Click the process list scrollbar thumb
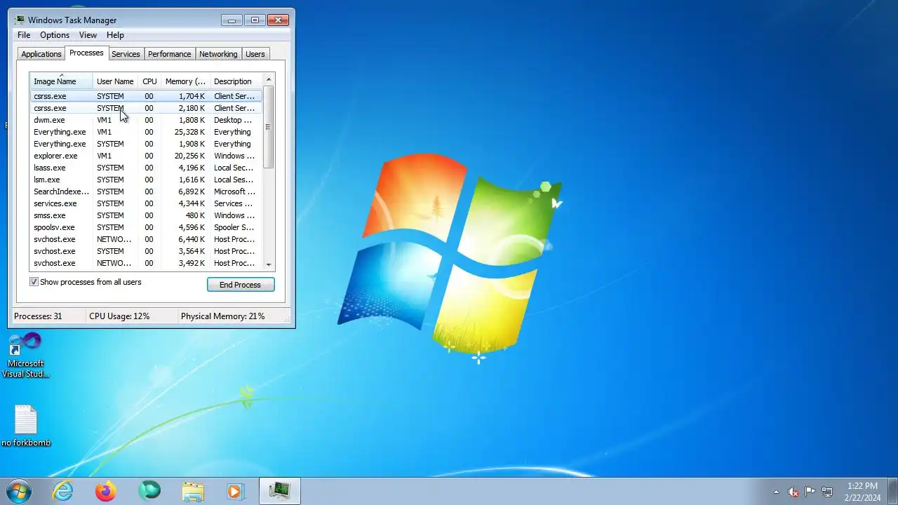Image resolution: width=898 pixels, height=505 pixels. tap(268, 127)
